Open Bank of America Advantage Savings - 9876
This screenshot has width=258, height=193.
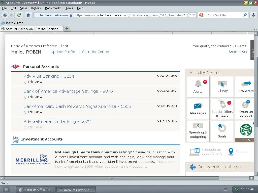(68, 91)
